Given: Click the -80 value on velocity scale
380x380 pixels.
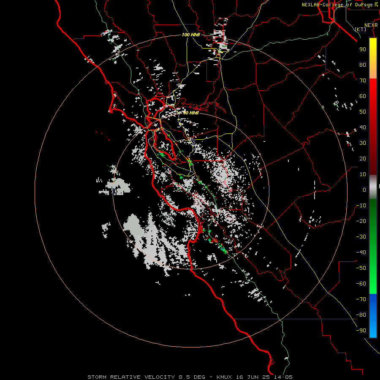Looking at the screenshot, I should (361, 315).
